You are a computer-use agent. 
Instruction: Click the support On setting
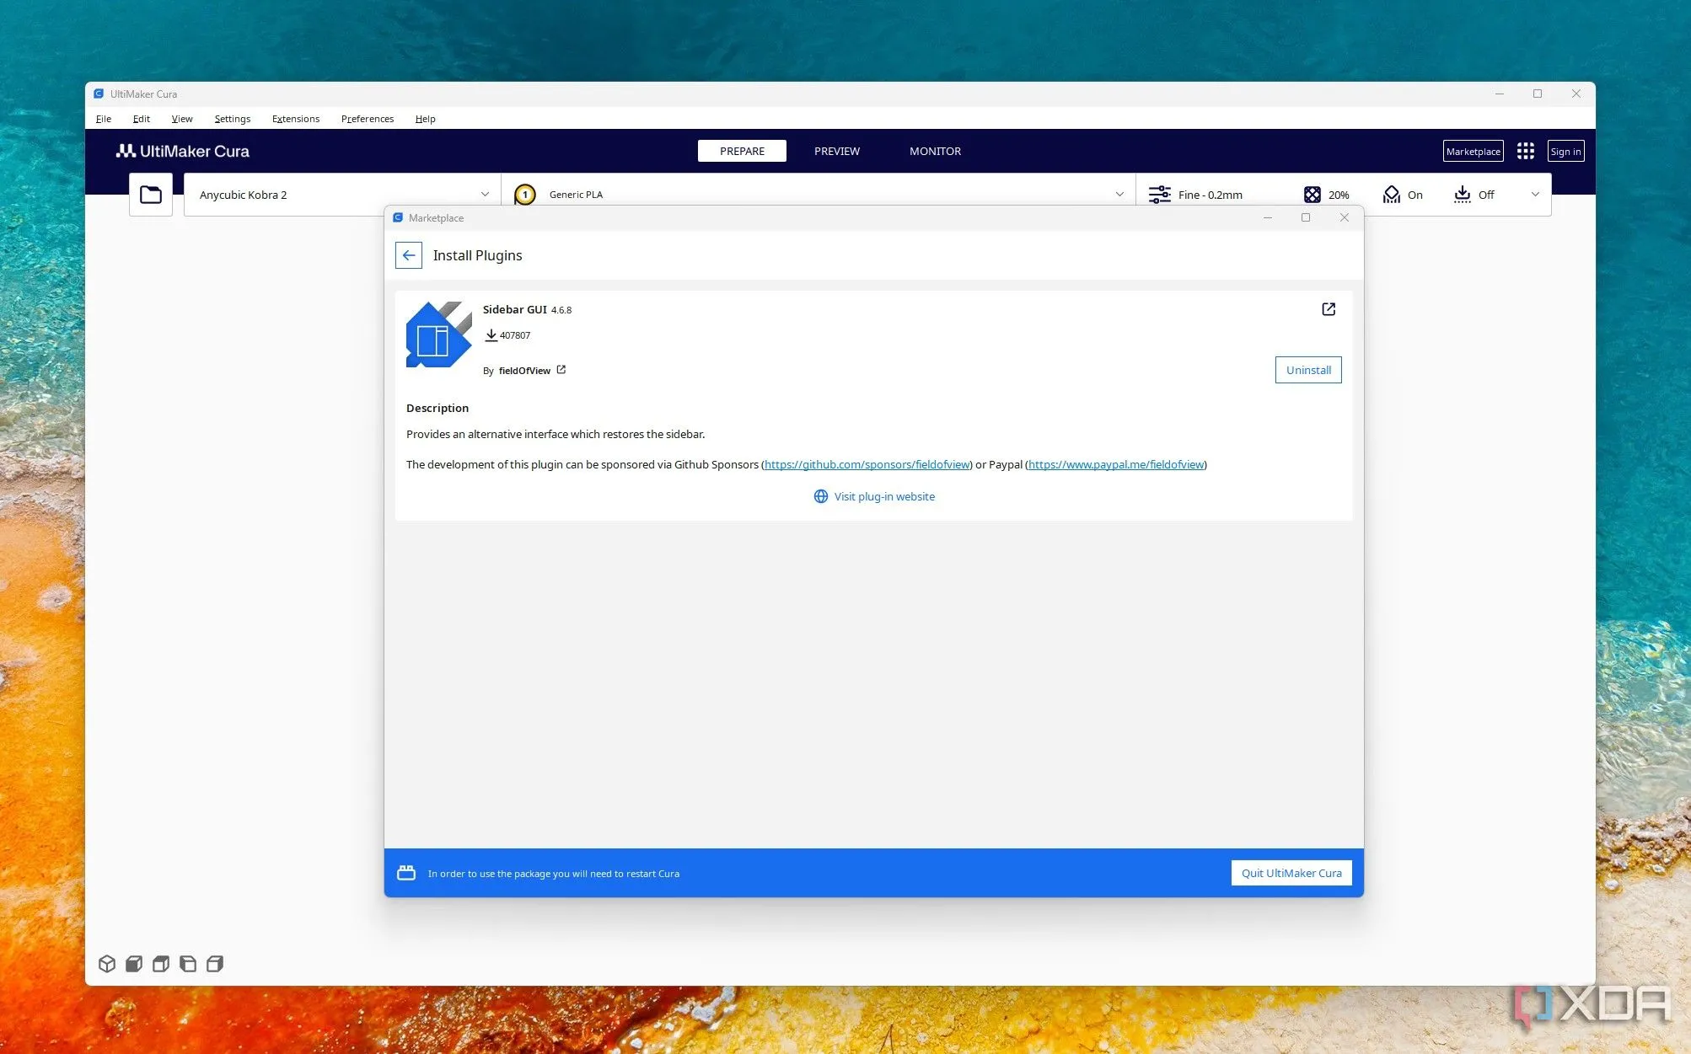[1403, 195]
